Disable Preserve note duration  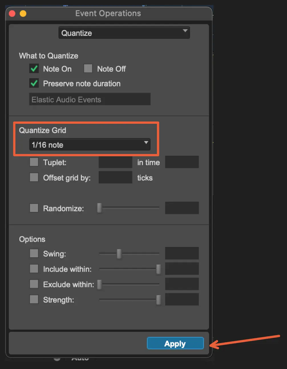tap(34, 84)
